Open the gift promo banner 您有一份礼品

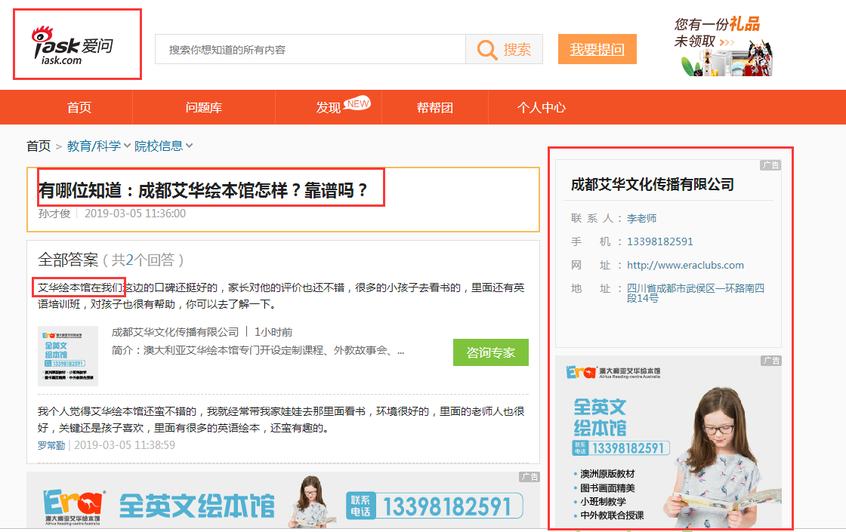pos(723,45)
